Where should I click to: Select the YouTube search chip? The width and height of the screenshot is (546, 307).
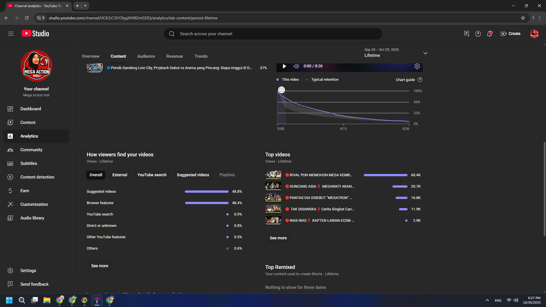point(152,175)
